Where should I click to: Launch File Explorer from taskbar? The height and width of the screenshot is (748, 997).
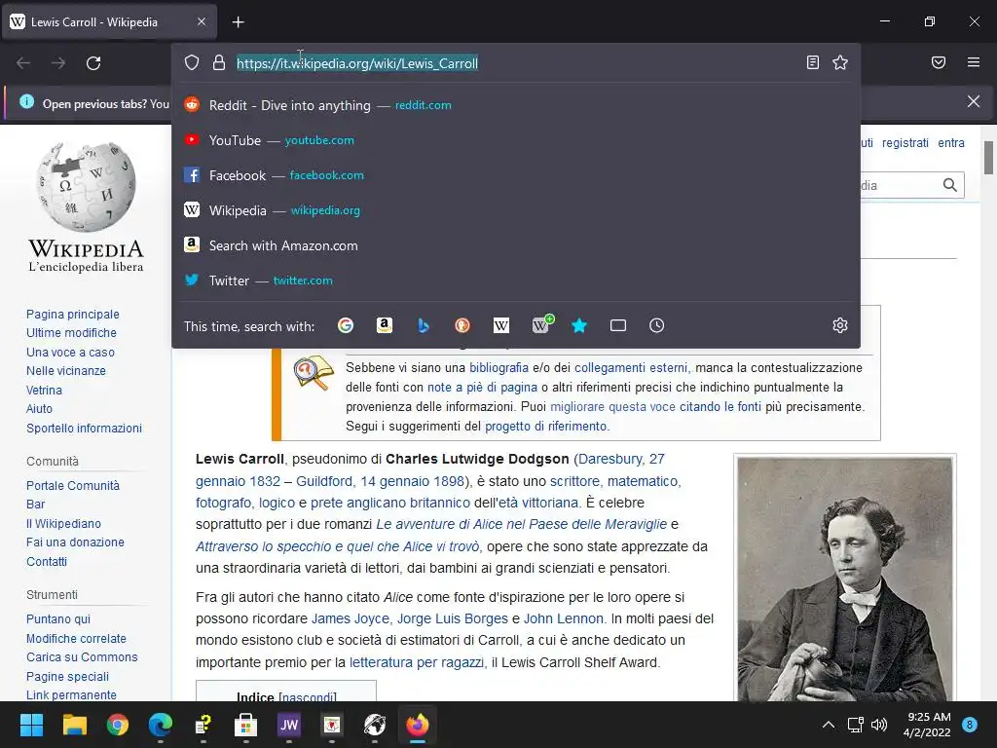pos(74,725)
